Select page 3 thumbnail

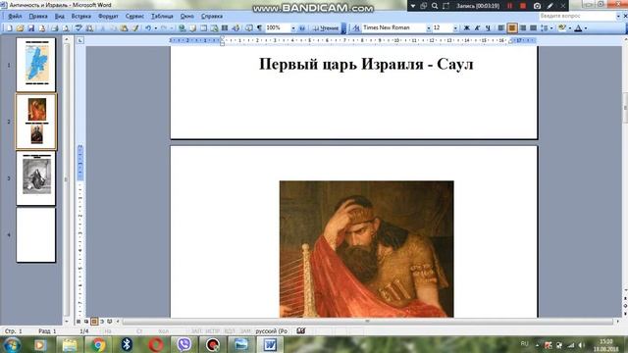36,178
